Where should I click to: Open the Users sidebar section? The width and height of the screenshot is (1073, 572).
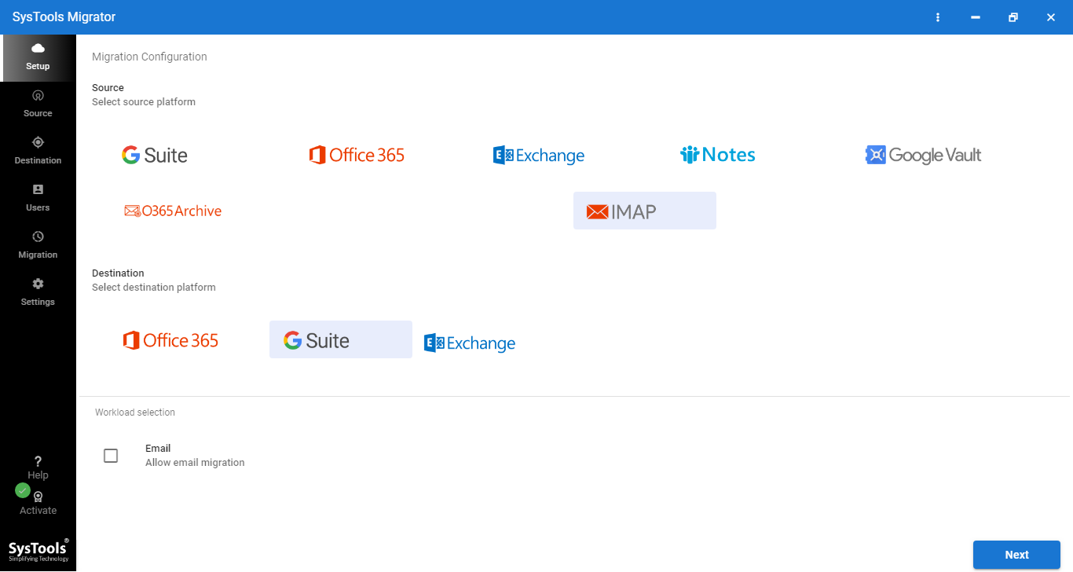[x=38, y=199]
